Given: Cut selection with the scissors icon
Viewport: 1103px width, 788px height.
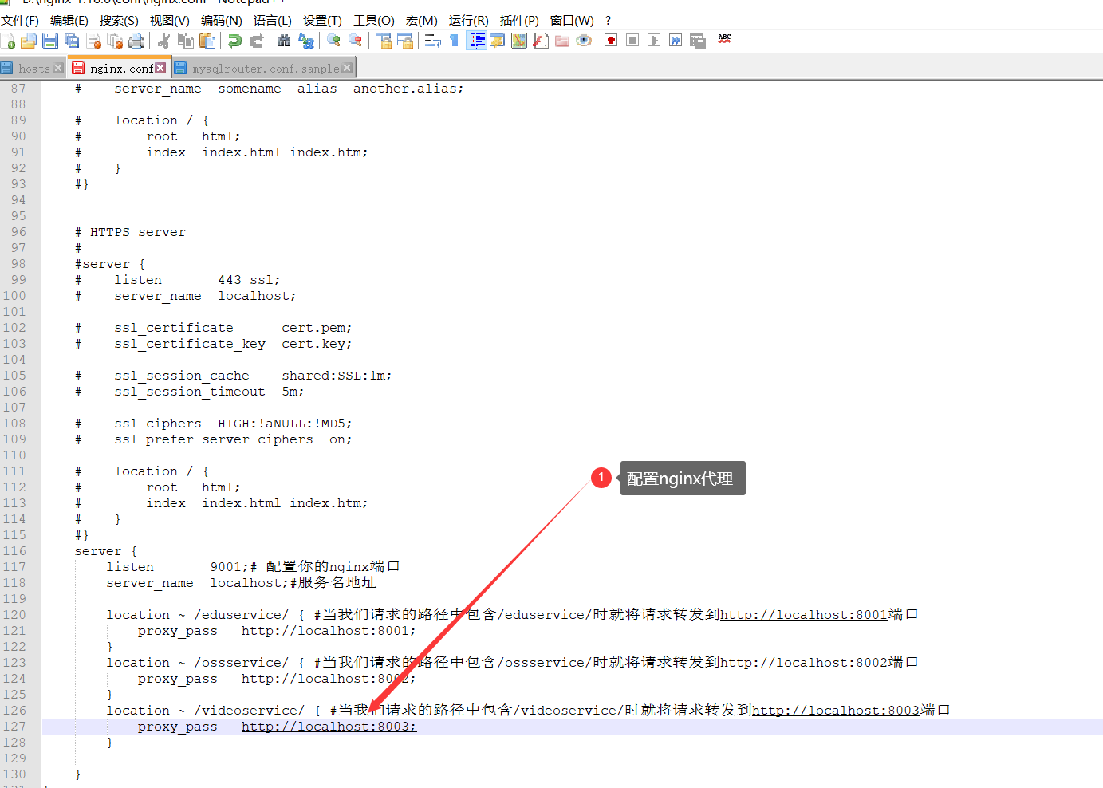Looking at the screenshot, I should pos(164,41).
